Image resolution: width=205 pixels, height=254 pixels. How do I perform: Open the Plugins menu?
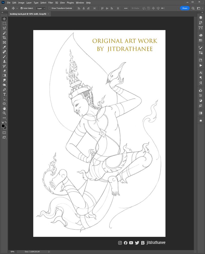pyautogui.click(x=70, y=3)
